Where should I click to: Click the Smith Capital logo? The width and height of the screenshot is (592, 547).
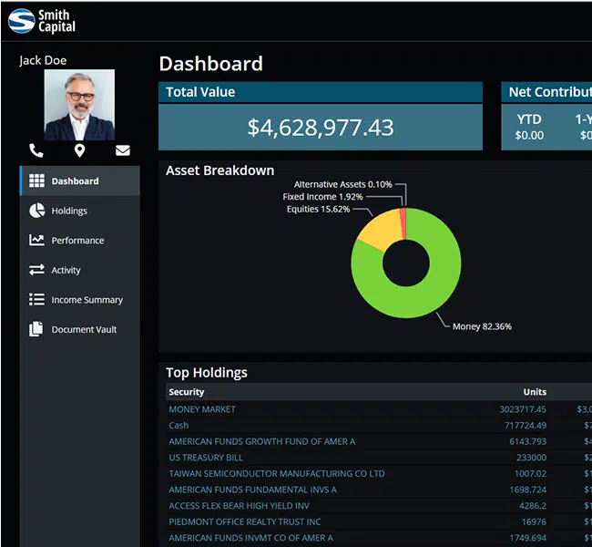42,21
